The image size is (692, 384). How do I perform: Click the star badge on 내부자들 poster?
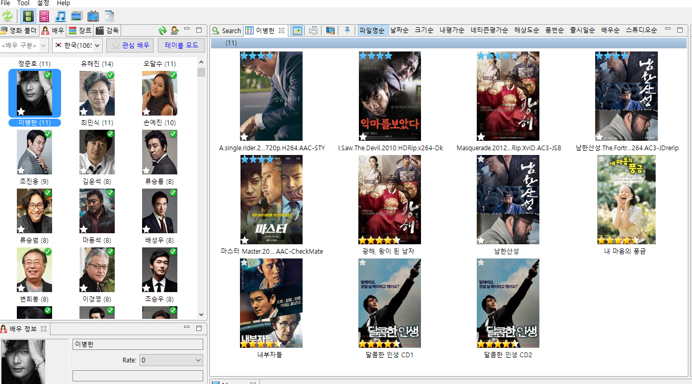pos(245,263)
